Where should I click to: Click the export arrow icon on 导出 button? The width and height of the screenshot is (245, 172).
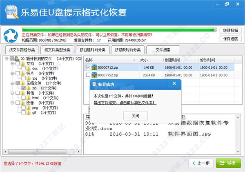[x=222, y=163]
